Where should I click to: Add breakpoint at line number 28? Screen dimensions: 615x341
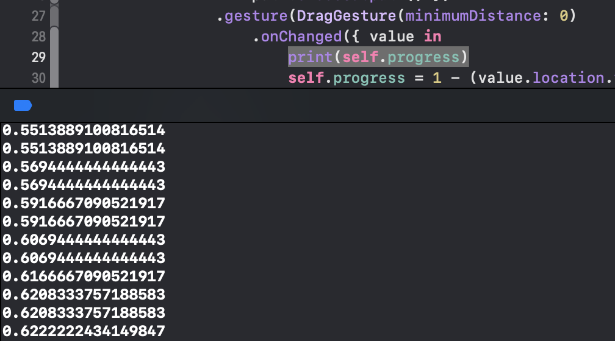coord(38,37)
